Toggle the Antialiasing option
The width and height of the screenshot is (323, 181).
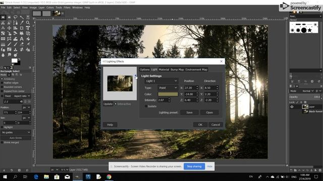(x=2, y=79)
